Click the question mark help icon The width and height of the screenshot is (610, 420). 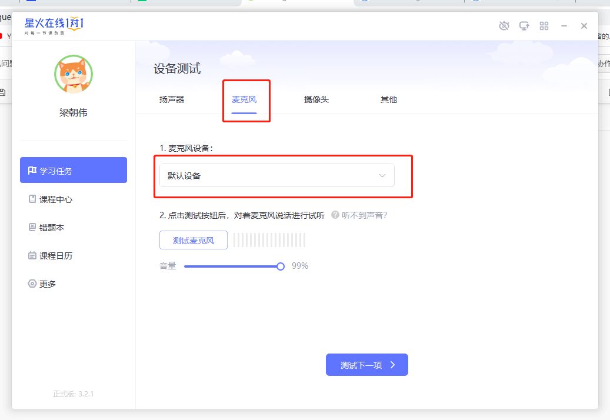(335, 215)
